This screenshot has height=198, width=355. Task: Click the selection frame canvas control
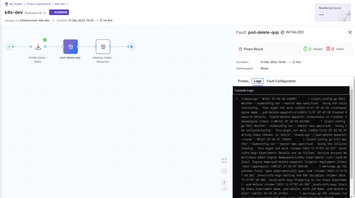[x=224, y=171]
